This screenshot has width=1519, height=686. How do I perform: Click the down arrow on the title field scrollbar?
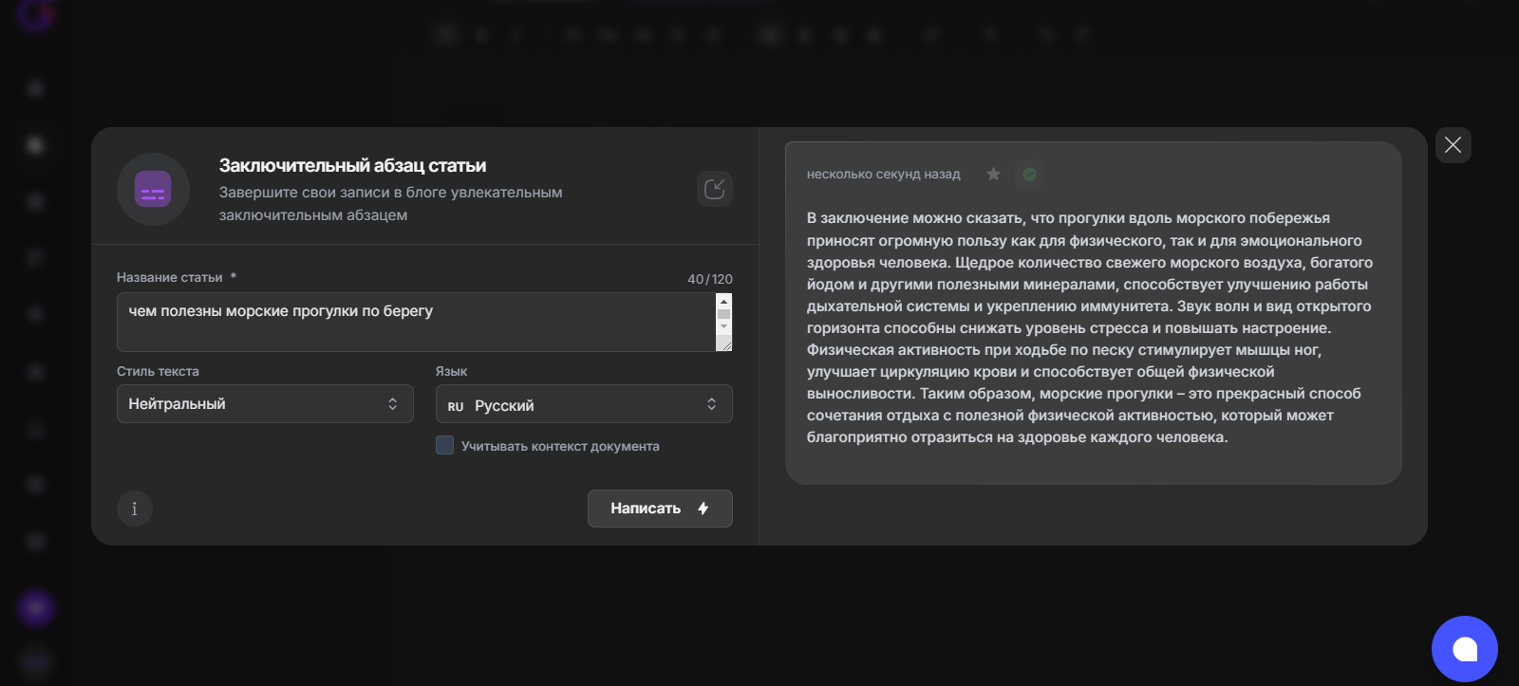(723, 326)
